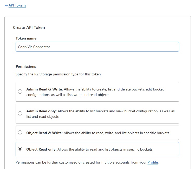195x169 pixels.
Task: Click the bold "Object Read & Write:" label
Action: pyautogui.click(x=44, y=133)
